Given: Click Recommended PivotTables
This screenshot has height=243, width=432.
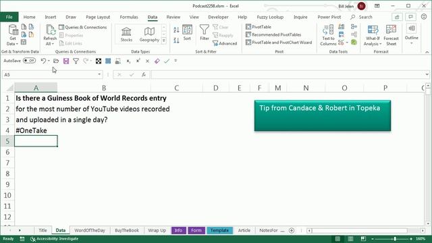Looking at the screenshot, I should (x=273, y=34).
